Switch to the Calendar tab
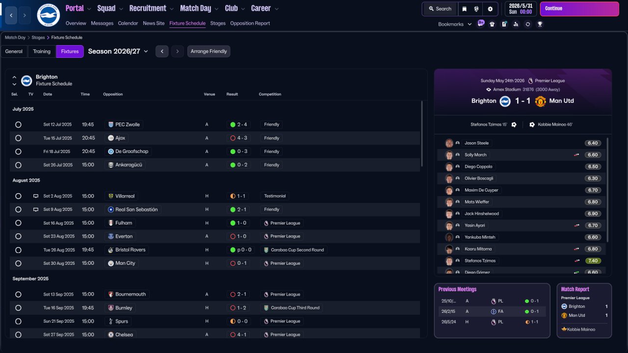 [128, 24]
